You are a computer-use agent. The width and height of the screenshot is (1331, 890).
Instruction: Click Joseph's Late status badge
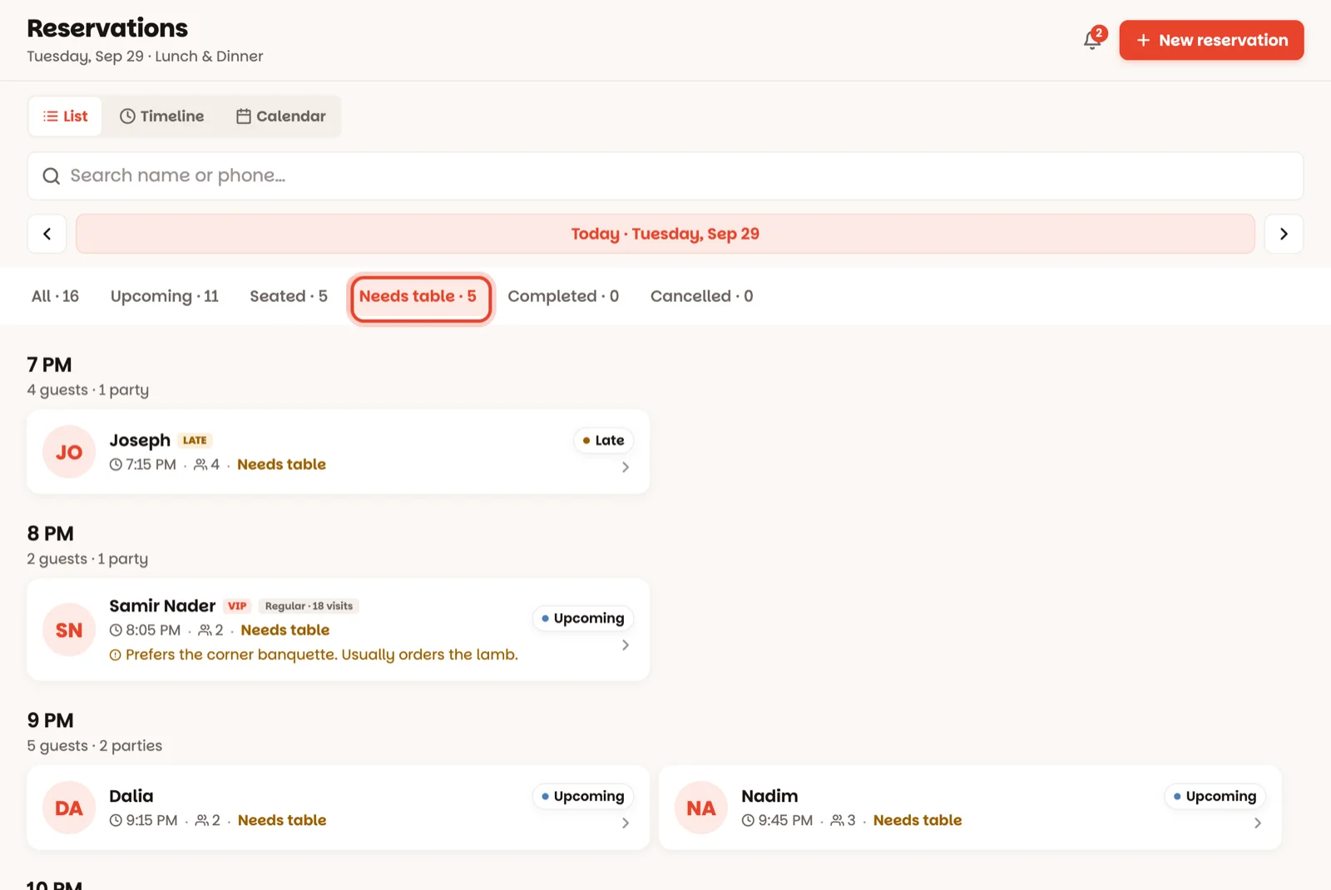tap(604, 441)
